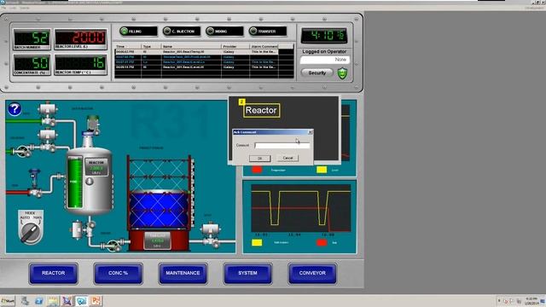Screen dimensions: 546x307
Task: Toggle the C. INJECTION status indicator
Action: point(182,32)
